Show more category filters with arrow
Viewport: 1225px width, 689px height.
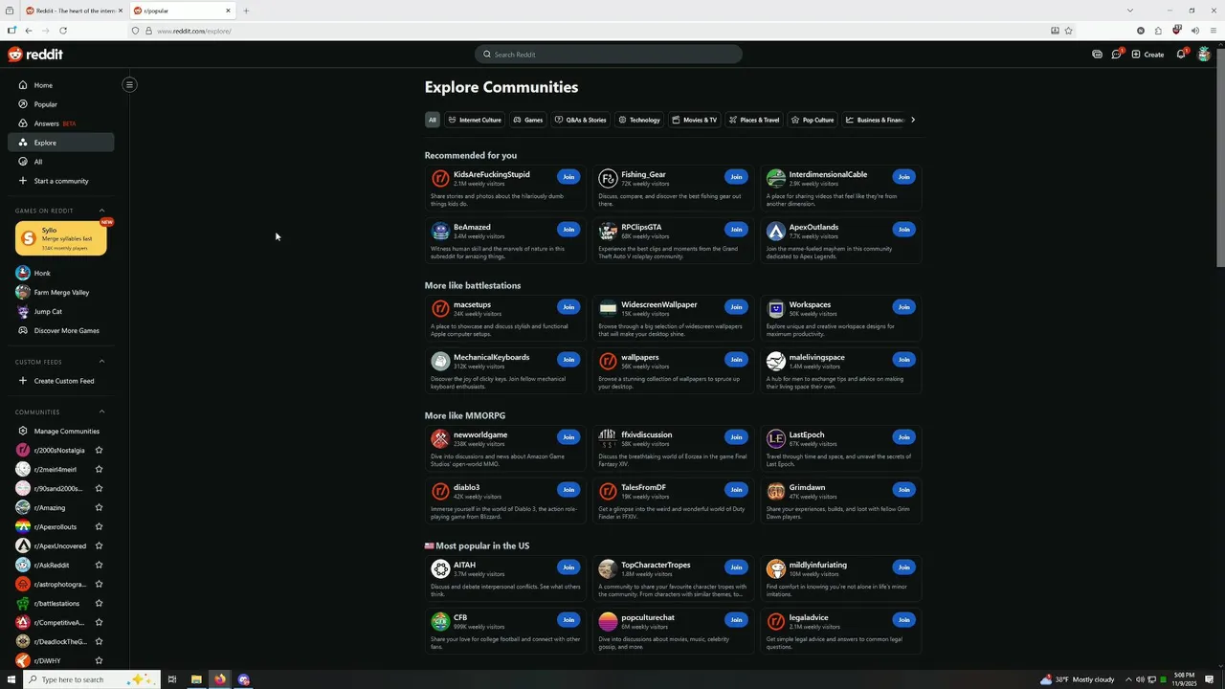tap(913, 120)
